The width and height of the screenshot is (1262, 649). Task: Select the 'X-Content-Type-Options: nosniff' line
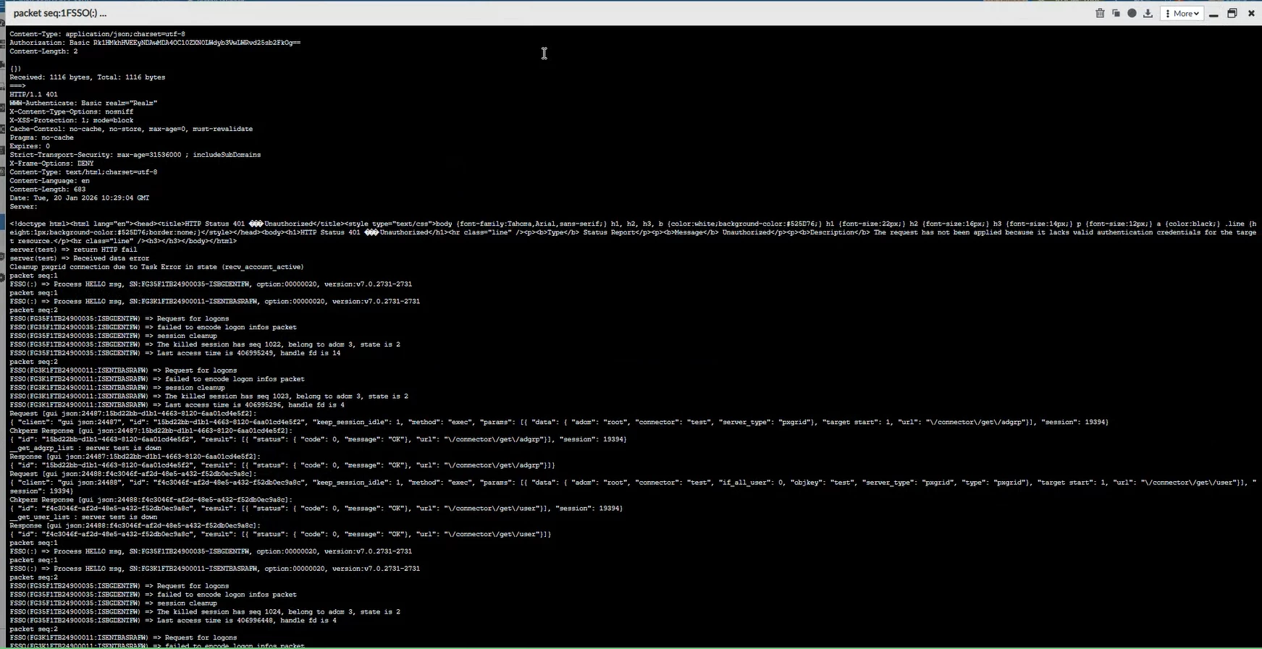(72, 112)
